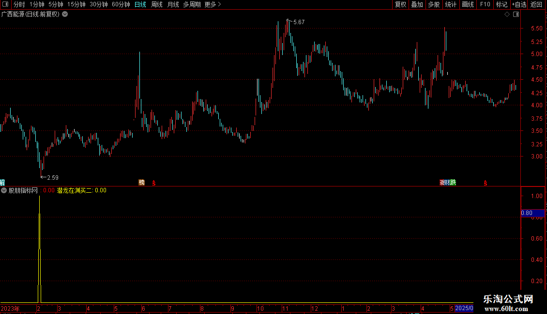Click the 财 marker badge

pos(447,183)
